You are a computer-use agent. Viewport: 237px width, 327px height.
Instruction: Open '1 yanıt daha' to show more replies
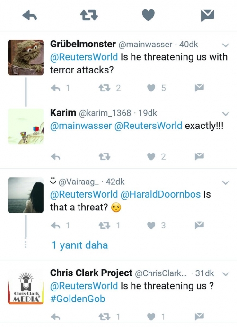[79, 245]
